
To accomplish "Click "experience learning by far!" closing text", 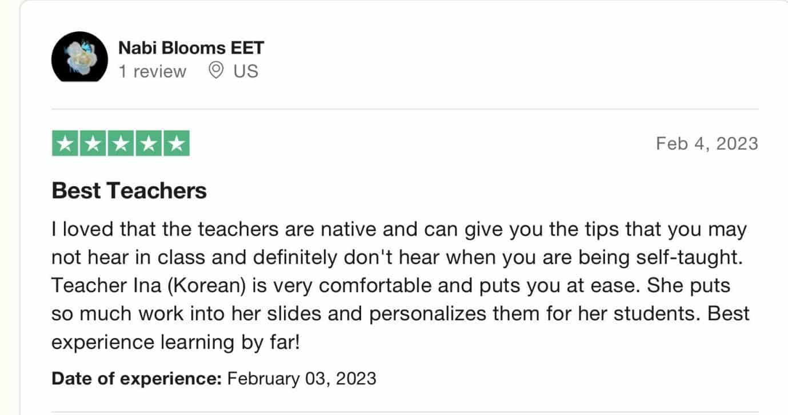I will coord(176,343).
